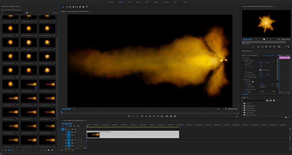Collapse the Motion effect properties
This screenshot has height=155, width=292.
[x=242, y=60]
